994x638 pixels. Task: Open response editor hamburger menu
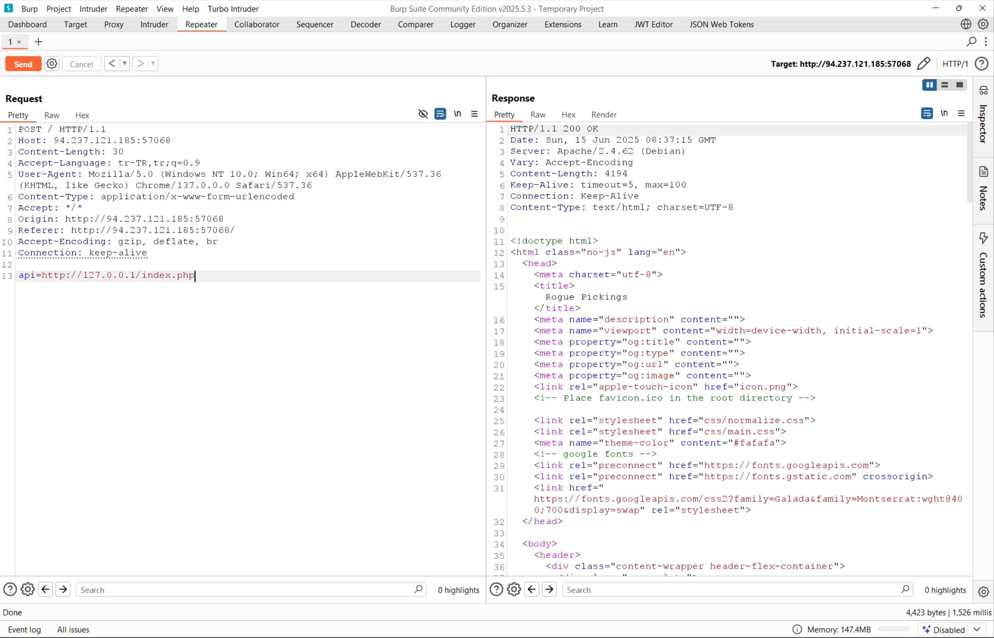[x=961, y=113]
